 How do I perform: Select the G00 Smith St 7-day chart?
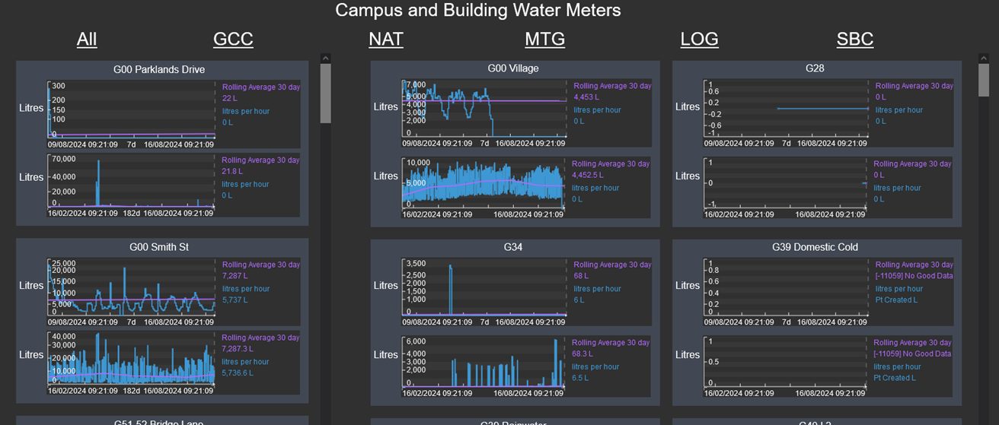pos(131,287)
